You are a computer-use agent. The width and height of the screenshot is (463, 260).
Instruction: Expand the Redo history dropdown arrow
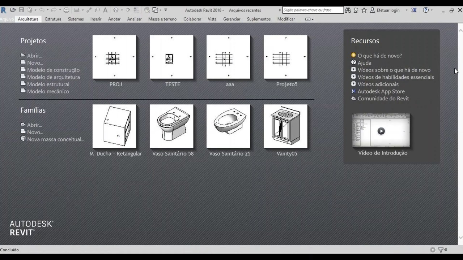coord(60,10)
